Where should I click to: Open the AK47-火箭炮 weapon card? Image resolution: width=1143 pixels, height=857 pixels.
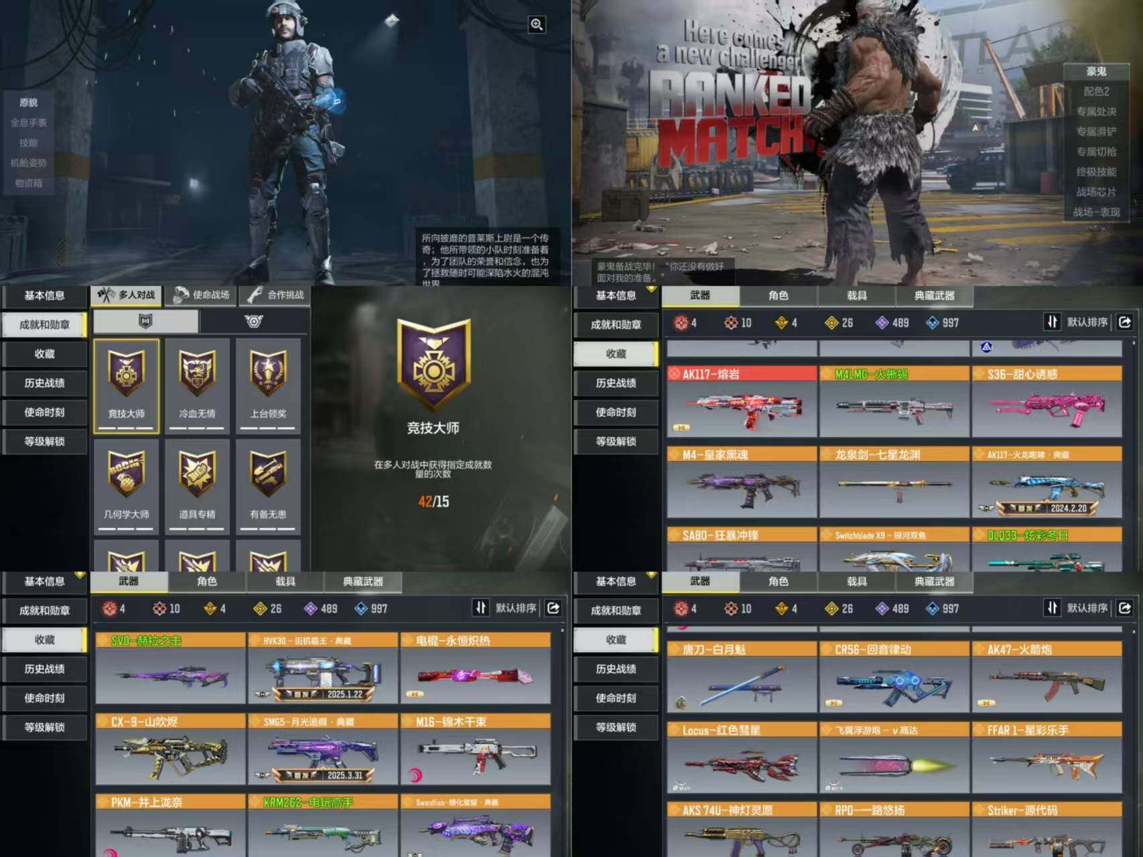point(1047,677)
